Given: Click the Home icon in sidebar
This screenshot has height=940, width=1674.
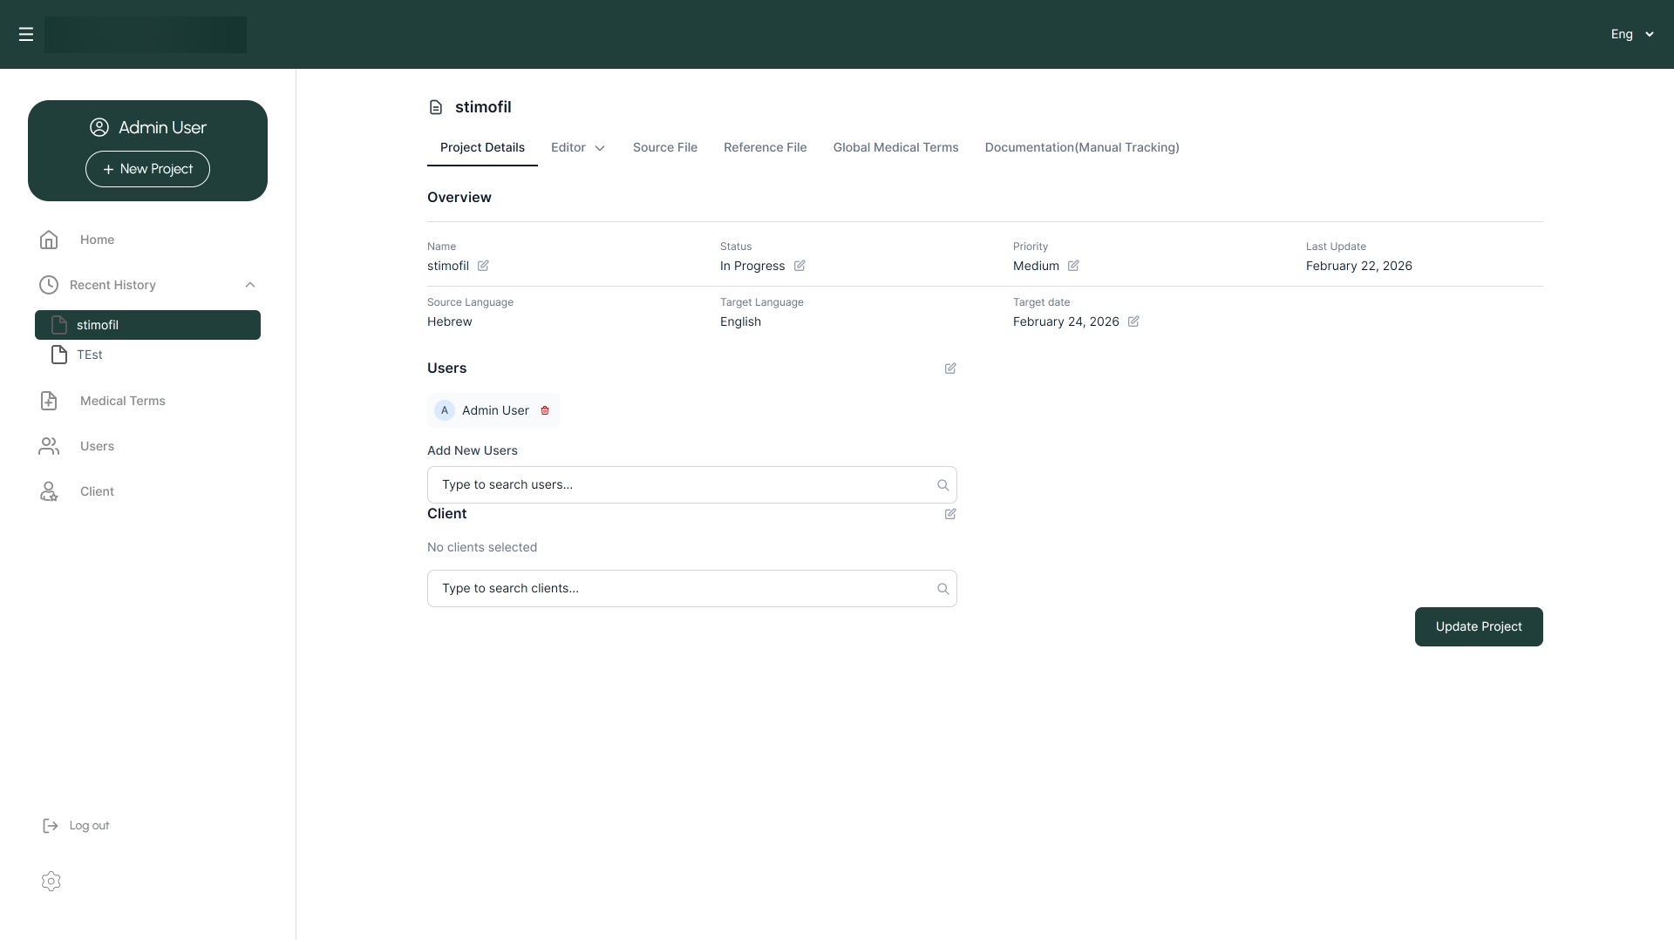Looking at the screenshot, I should (x=49, y=240).
